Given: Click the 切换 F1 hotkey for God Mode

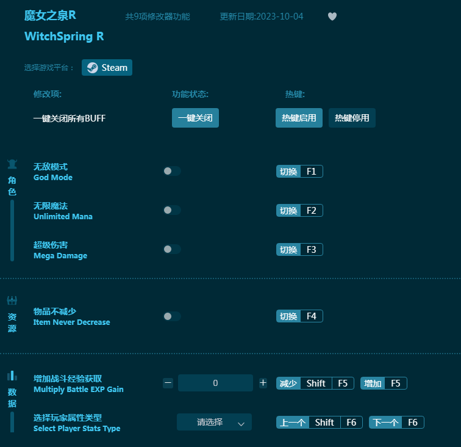Looking at the screenshot, I should point(299,172).
